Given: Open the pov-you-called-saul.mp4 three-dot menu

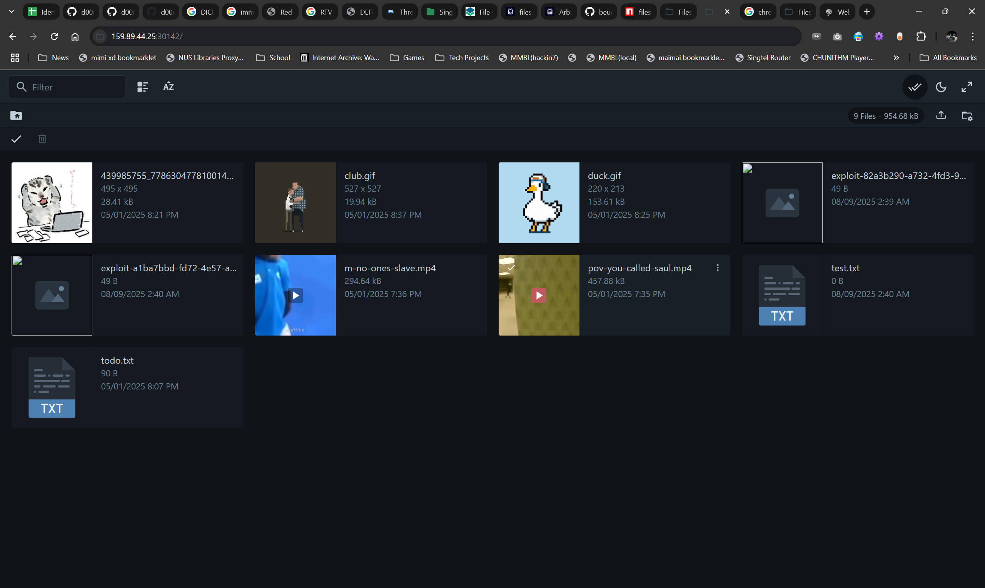Looking at the screenshot, I should 717,268.
